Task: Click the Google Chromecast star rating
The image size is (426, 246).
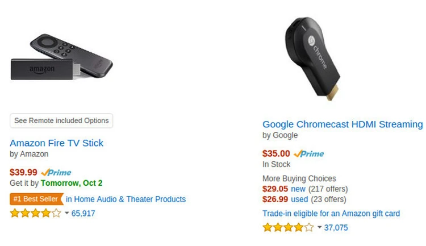Action: (x=288, y=228)
